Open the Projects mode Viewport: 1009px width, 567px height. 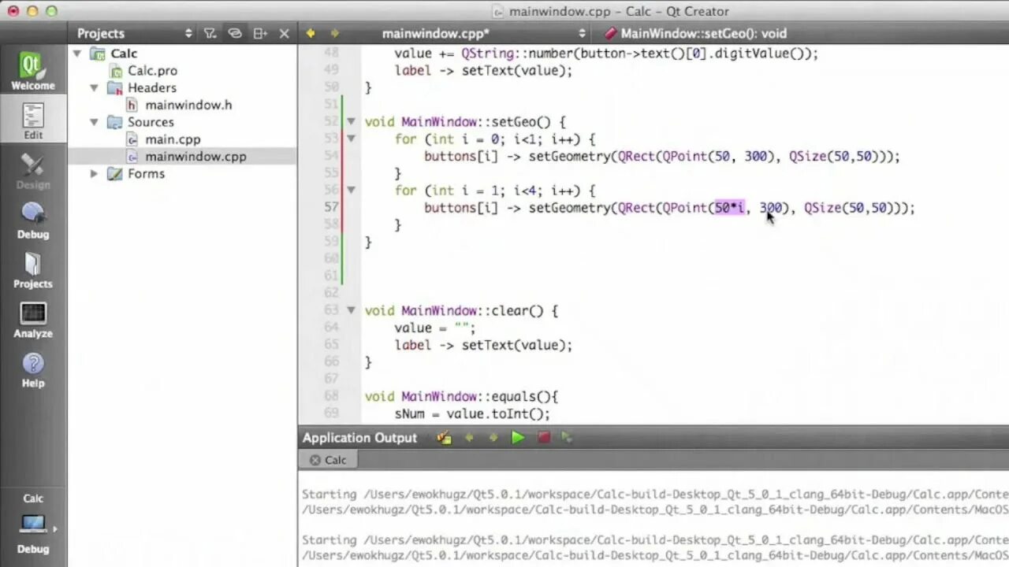click(33, 269)
